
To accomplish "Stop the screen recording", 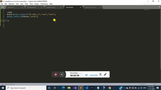I will click(56, 74).
